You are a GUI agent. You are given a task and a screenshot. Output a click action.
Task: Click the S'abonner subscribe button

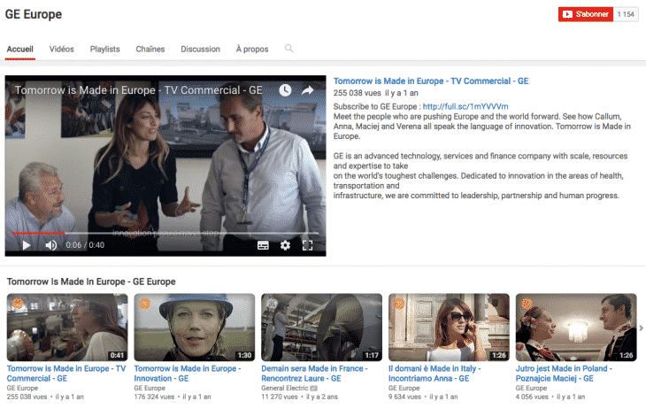pyautogui.click(x=586, y=14)
